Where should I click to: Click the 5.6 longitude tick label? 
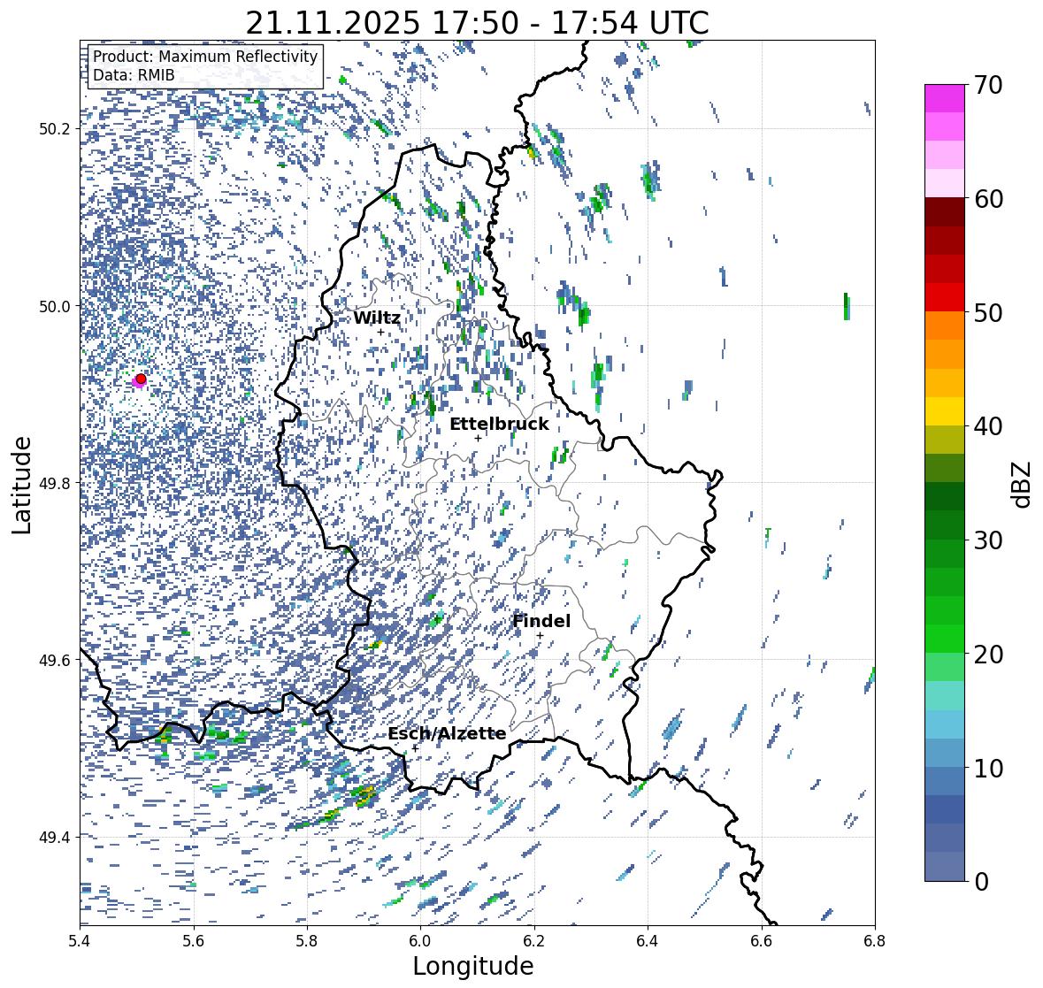pos(194,940)
